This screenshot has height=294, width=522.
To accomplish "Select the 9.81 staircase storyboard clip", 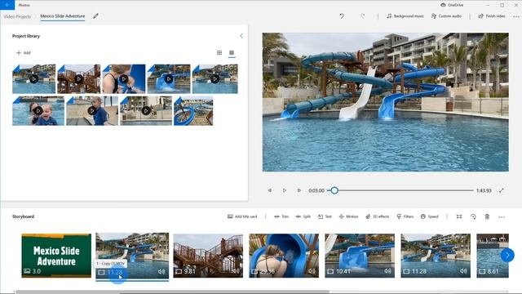I will [208, 256].
